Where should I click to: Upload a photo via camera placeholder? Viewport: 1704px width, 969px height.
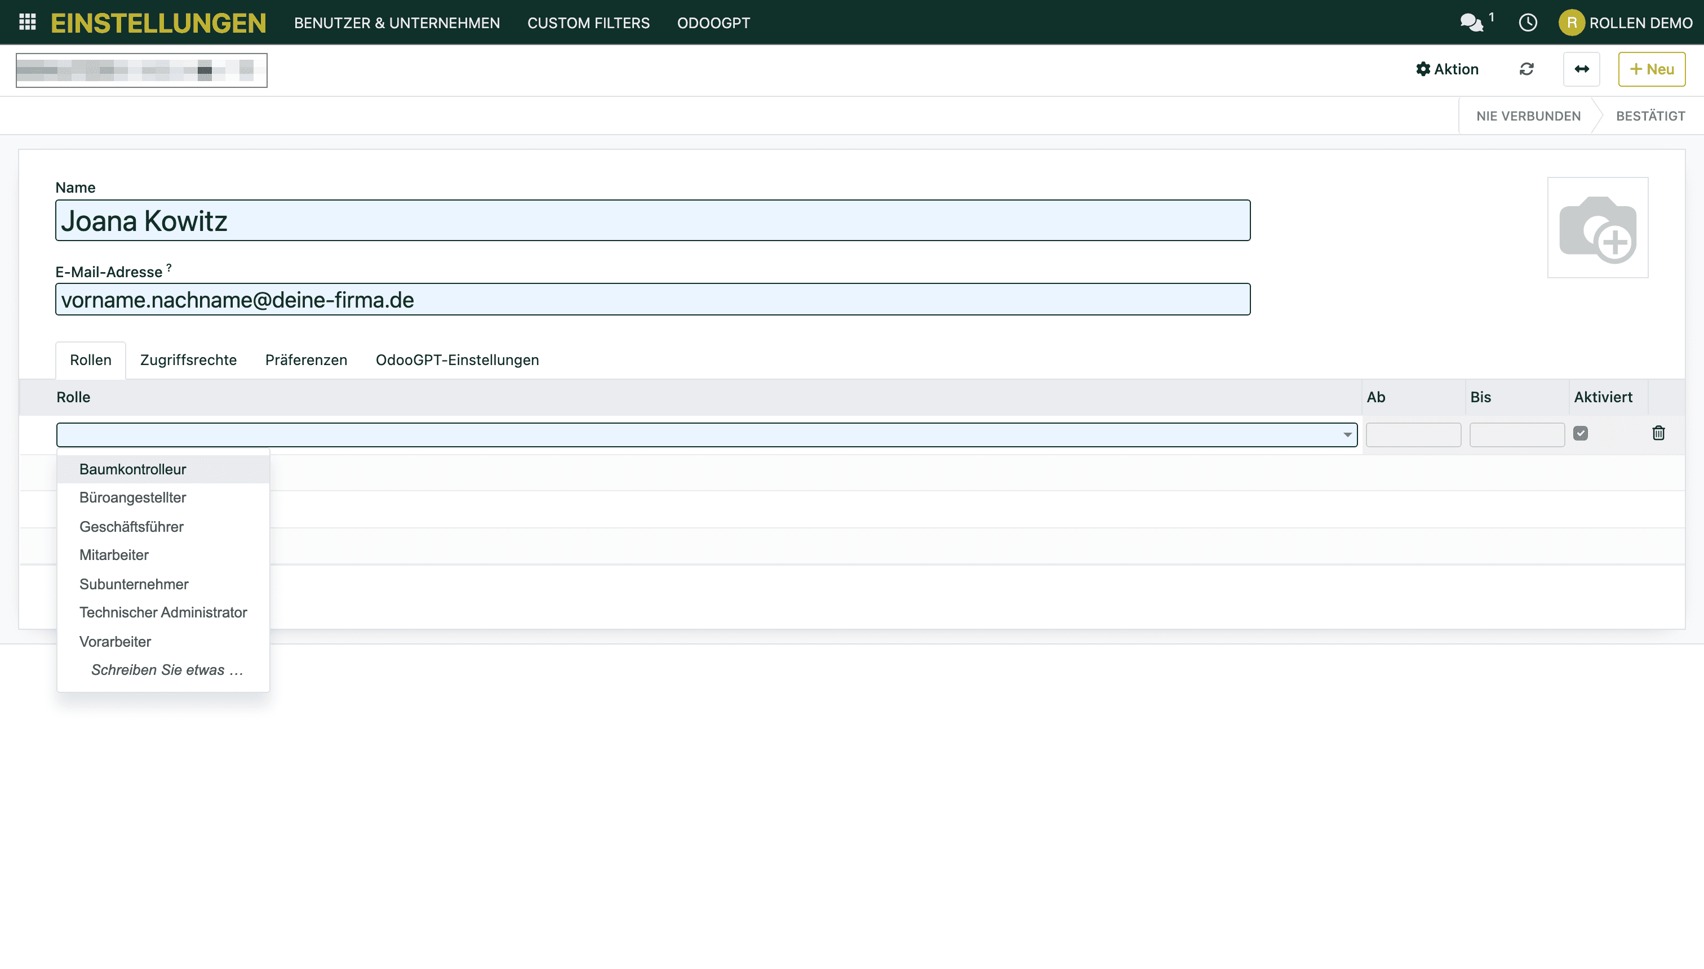tap(1597, 228)
